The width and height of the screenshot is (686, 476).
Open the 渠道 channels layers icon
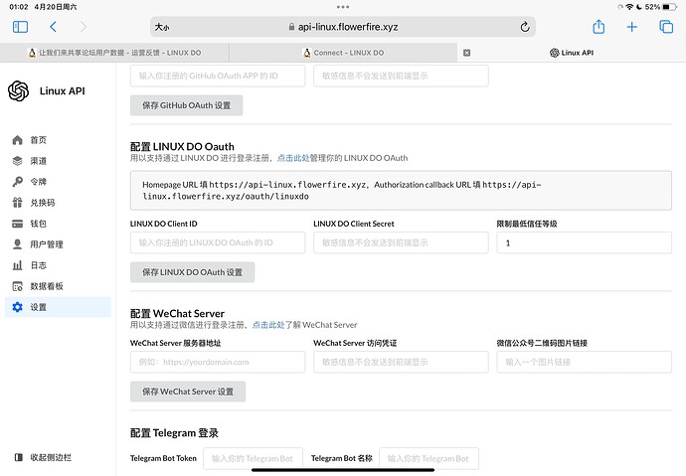(18, 161)
